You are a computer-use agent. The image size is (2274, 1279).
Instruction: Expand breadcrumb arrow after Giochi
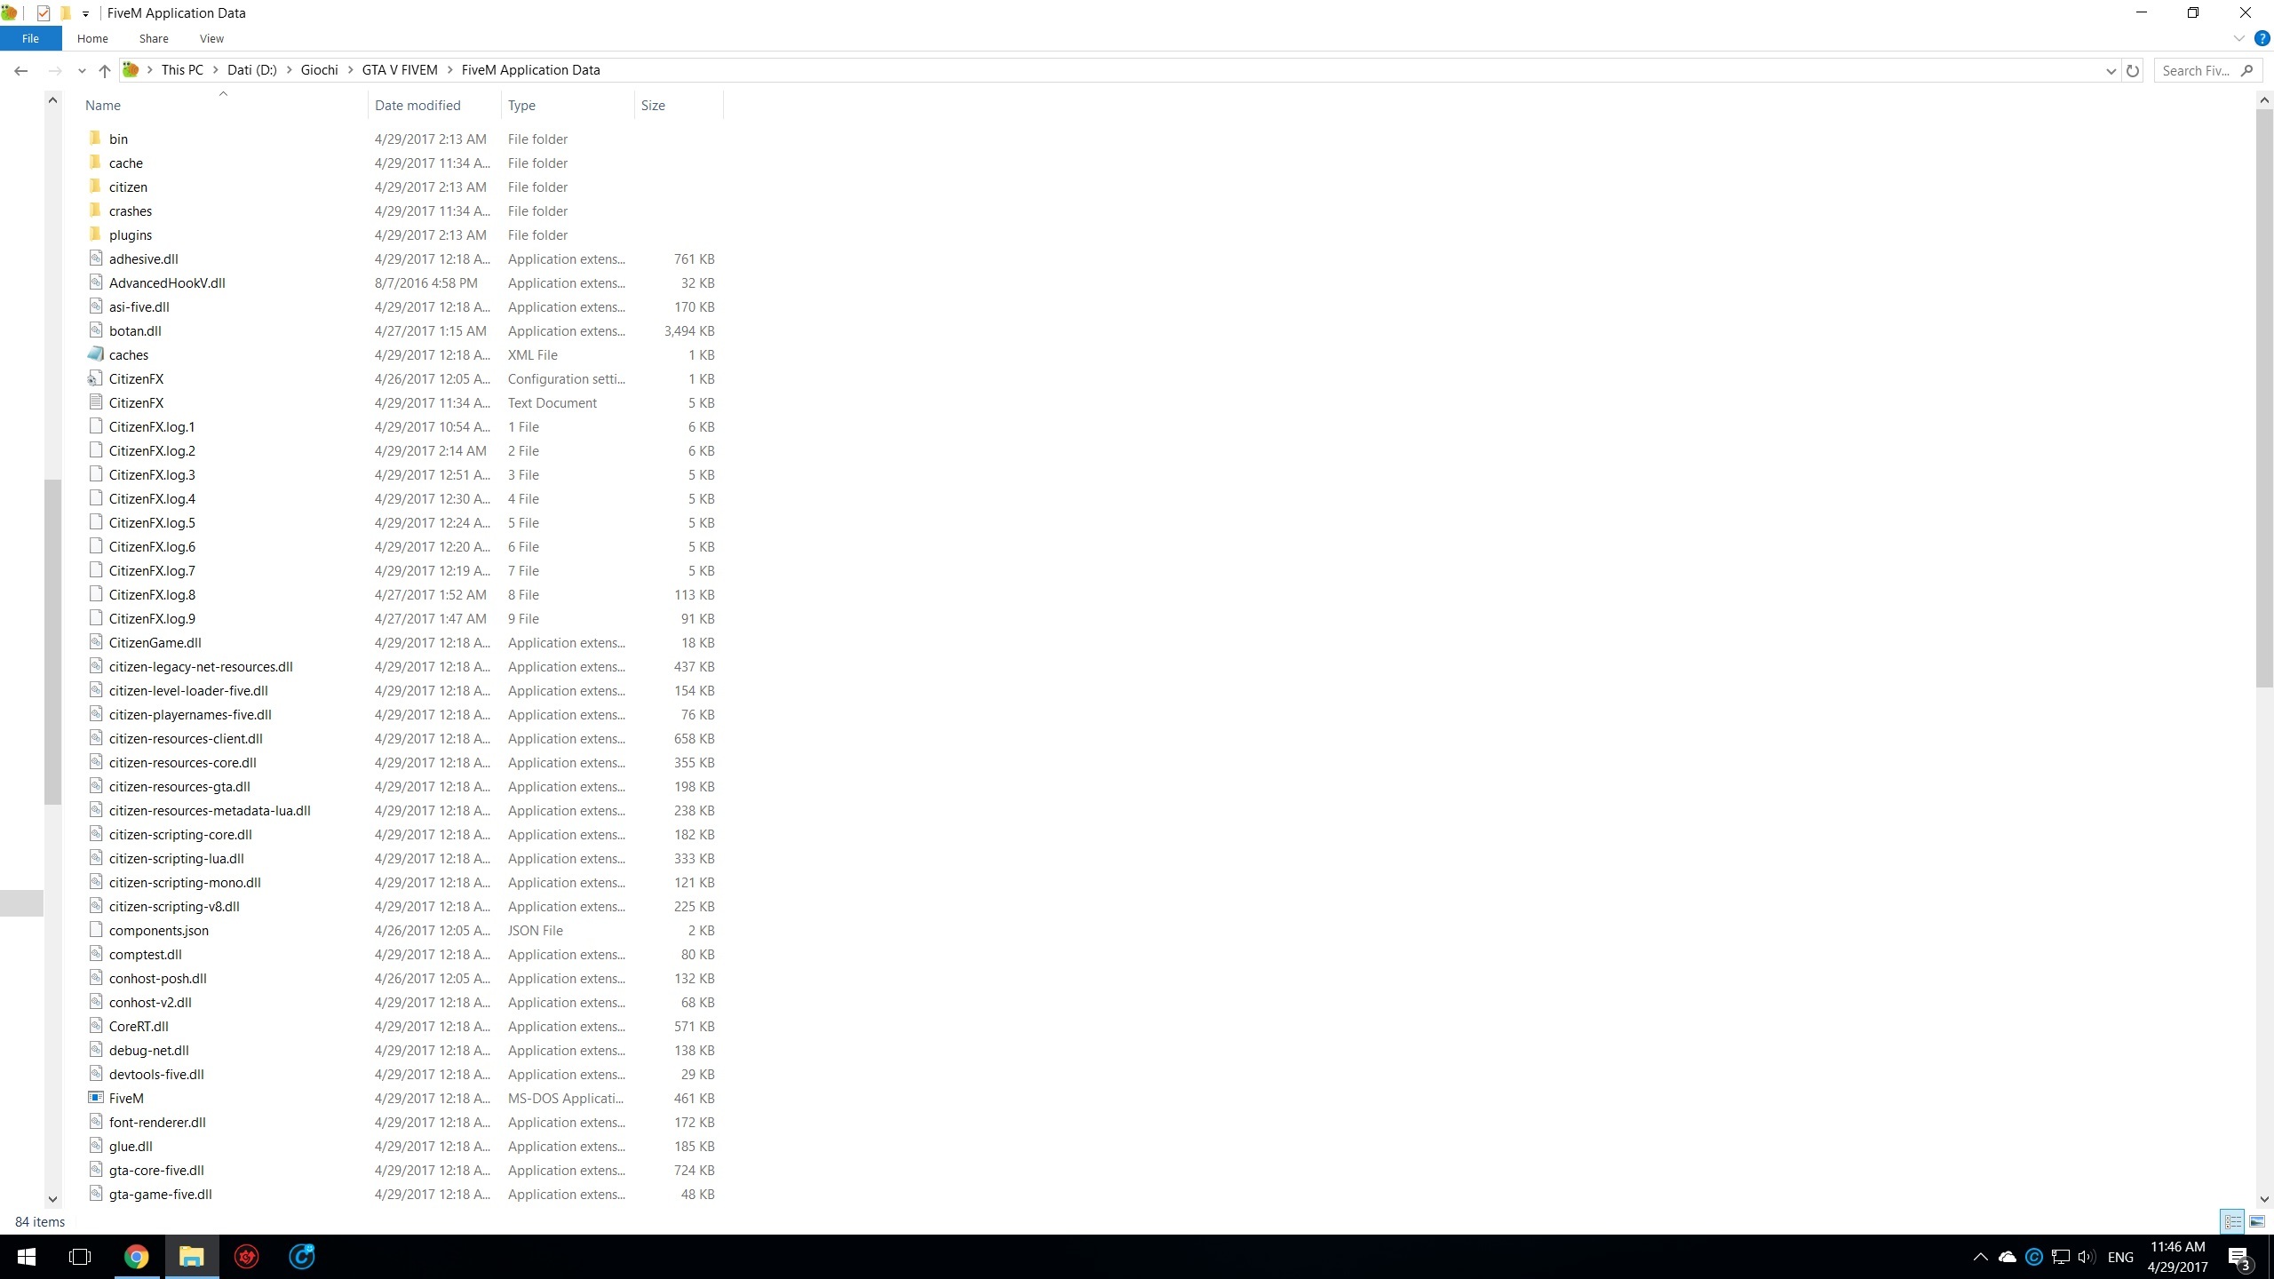pyautogui.click(x=350, y=70)
